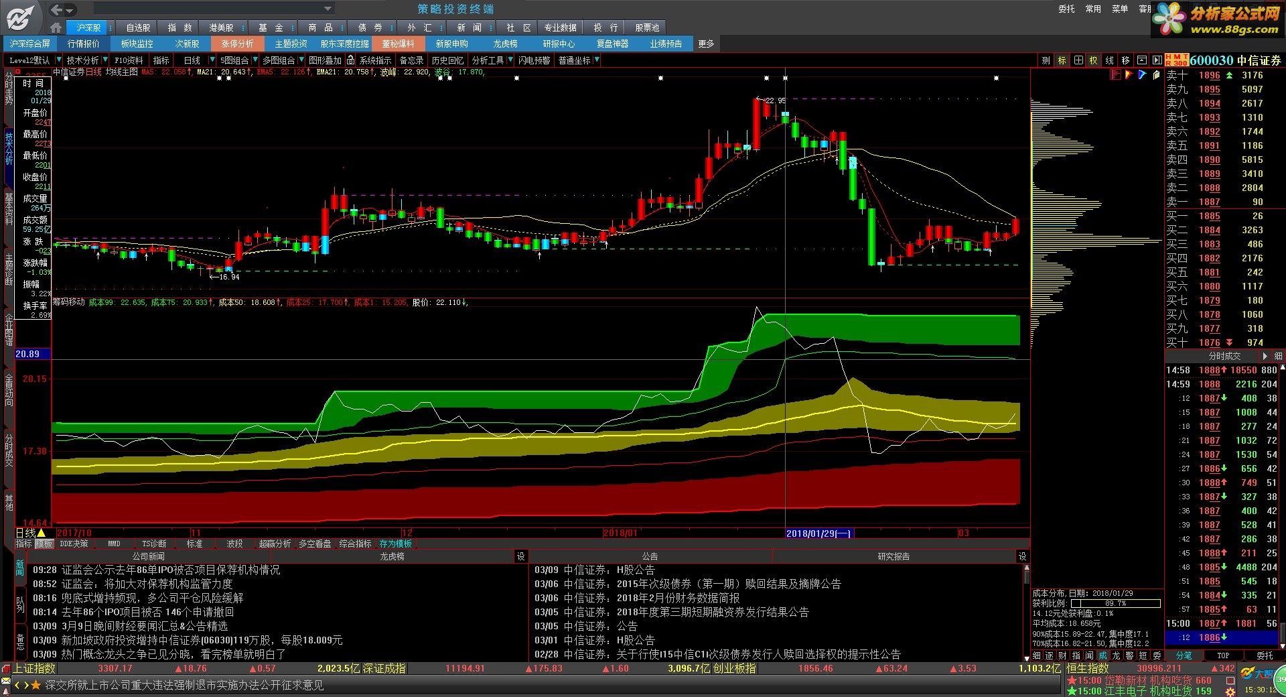The height and width of the screenshot is (697, 1286).
Task: Click the F10资料 button
Action: [x=129, y=60]
